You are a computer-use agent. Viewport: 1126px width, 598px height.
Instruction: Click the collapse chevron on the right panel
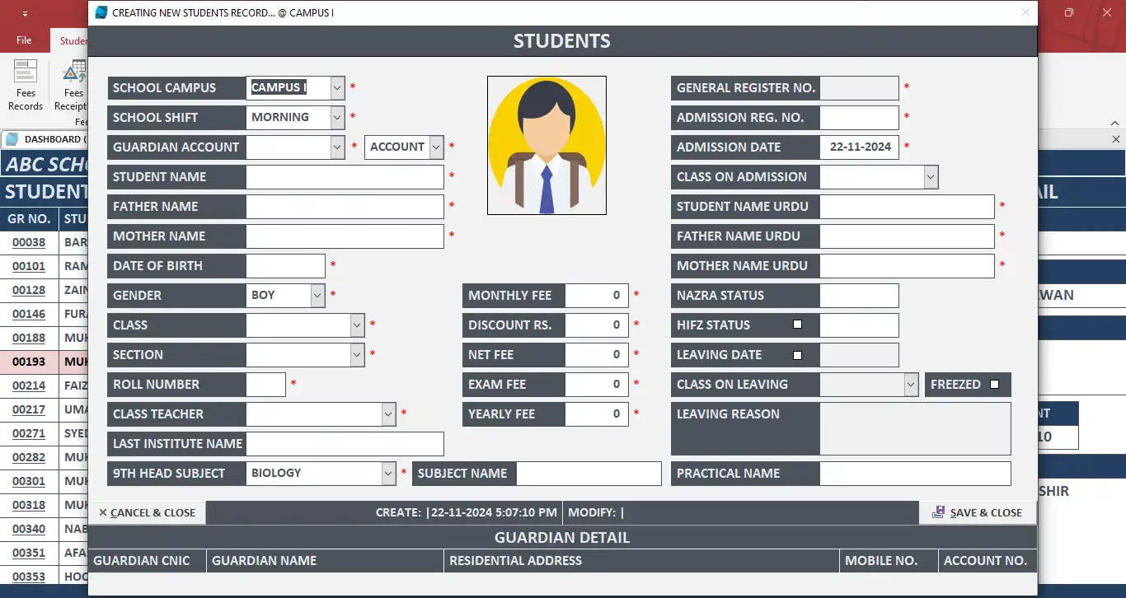(x=1113, y=123)
